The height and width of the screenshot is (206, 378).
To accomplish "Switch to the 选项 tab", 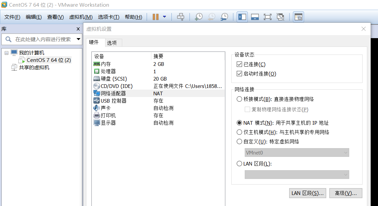I will pyautogui.click(x=114, y=42).
